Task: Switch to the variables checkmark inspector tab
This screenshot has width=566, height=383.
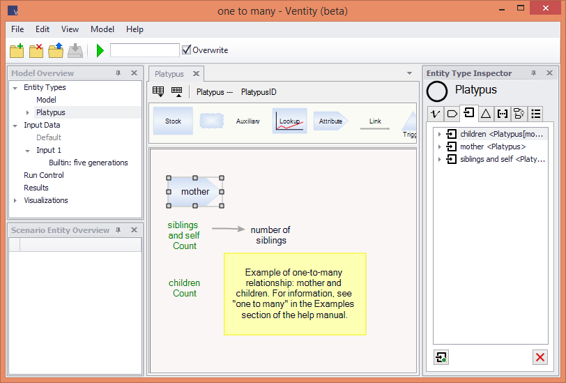Action: (x=436, y=114)
